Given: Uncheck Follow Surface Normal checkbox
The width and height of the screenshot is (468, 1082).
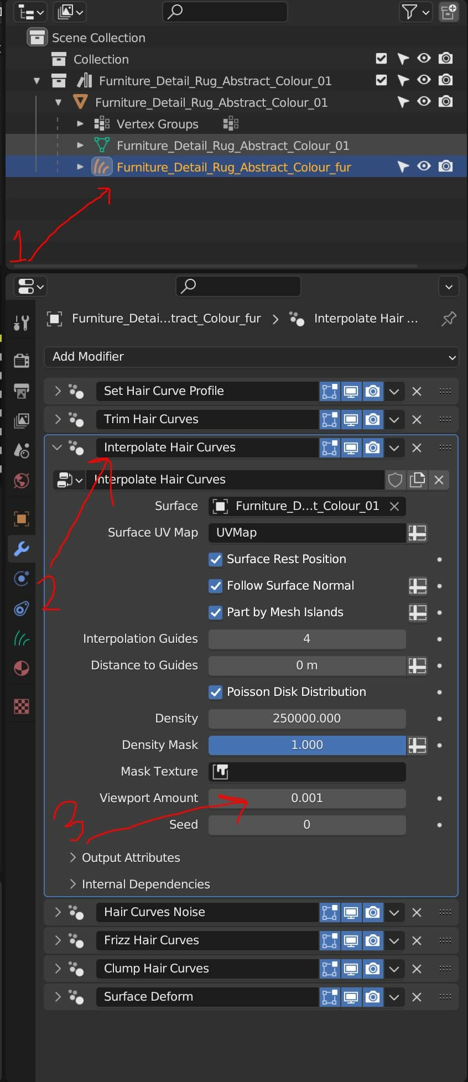Looking at the screenshot, I should [x=215, y=586].
